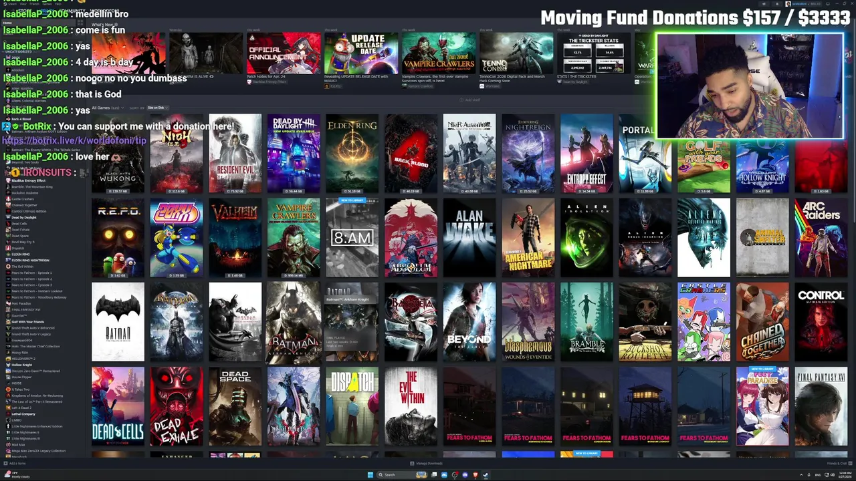Open the Dead Space game cover
The image size is (856, 481).
tap(235, 406)
